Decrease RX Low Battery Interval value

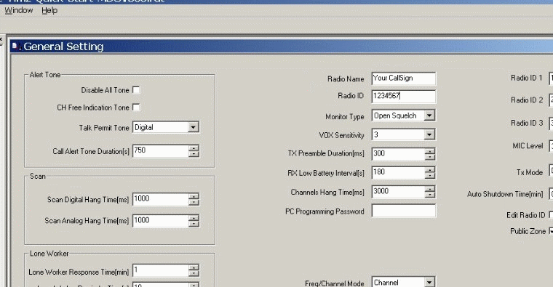pyautogui.click(x=429, y=175)
